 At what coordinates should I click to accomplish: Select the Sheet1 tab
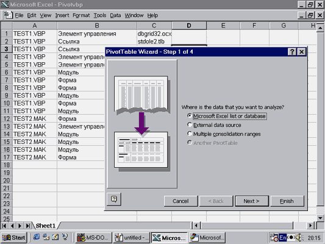pos(45,226)
